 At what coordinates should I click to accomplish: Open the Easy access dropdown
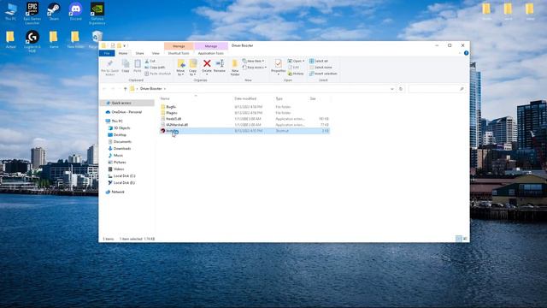coord(255,68)
